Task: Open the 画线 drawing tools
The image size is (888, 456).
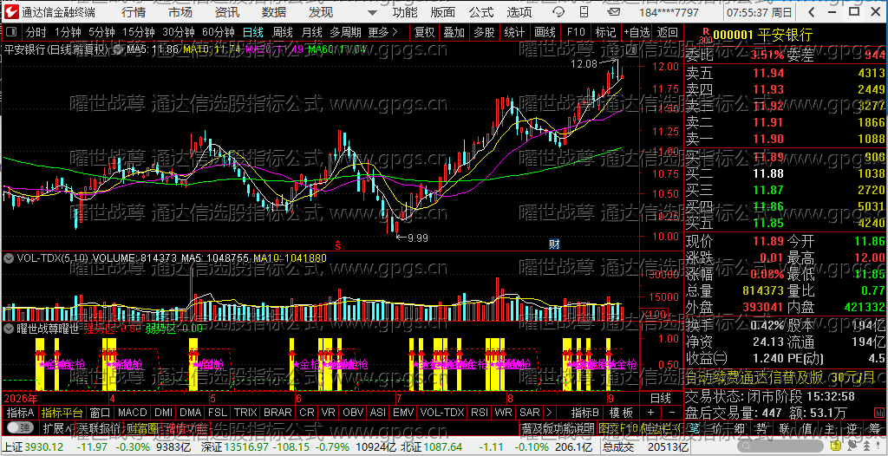Action: tap(545, 32)
